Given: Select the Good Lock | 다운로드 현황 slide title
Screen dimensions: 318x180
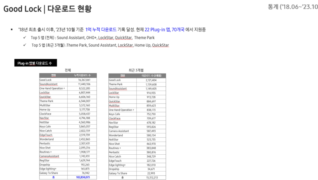Looking at the screenshot, I should (48, 9).
